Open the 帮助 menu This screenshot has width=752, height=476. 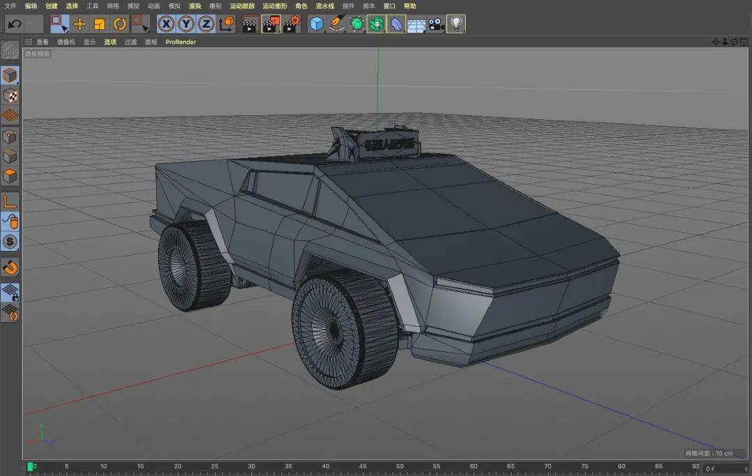(410, 6)
